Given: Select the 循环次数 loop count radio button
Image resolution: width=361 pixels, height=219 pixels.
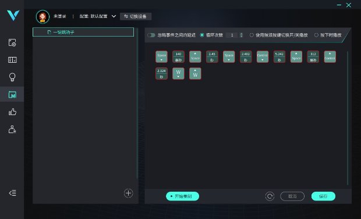Looking at the screenshot, I should 202,35.
